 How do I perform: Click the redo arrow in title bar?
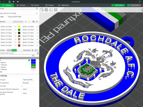tap(18, 2)
